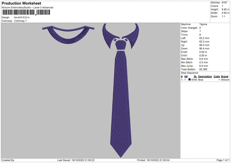Click the Color changes value 0
The image size is (231, 163).
(x=200, y=28)
